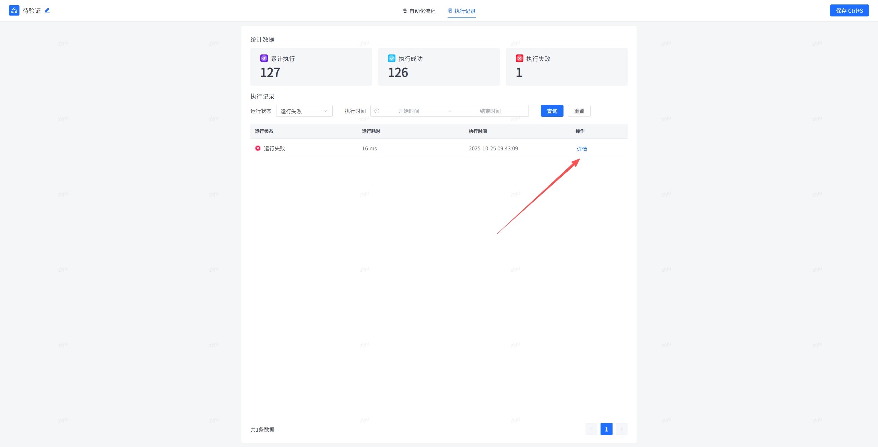Click the red 运行失败 status icon
This screenshot has height=447, width=878.
(x=258, y=148)
